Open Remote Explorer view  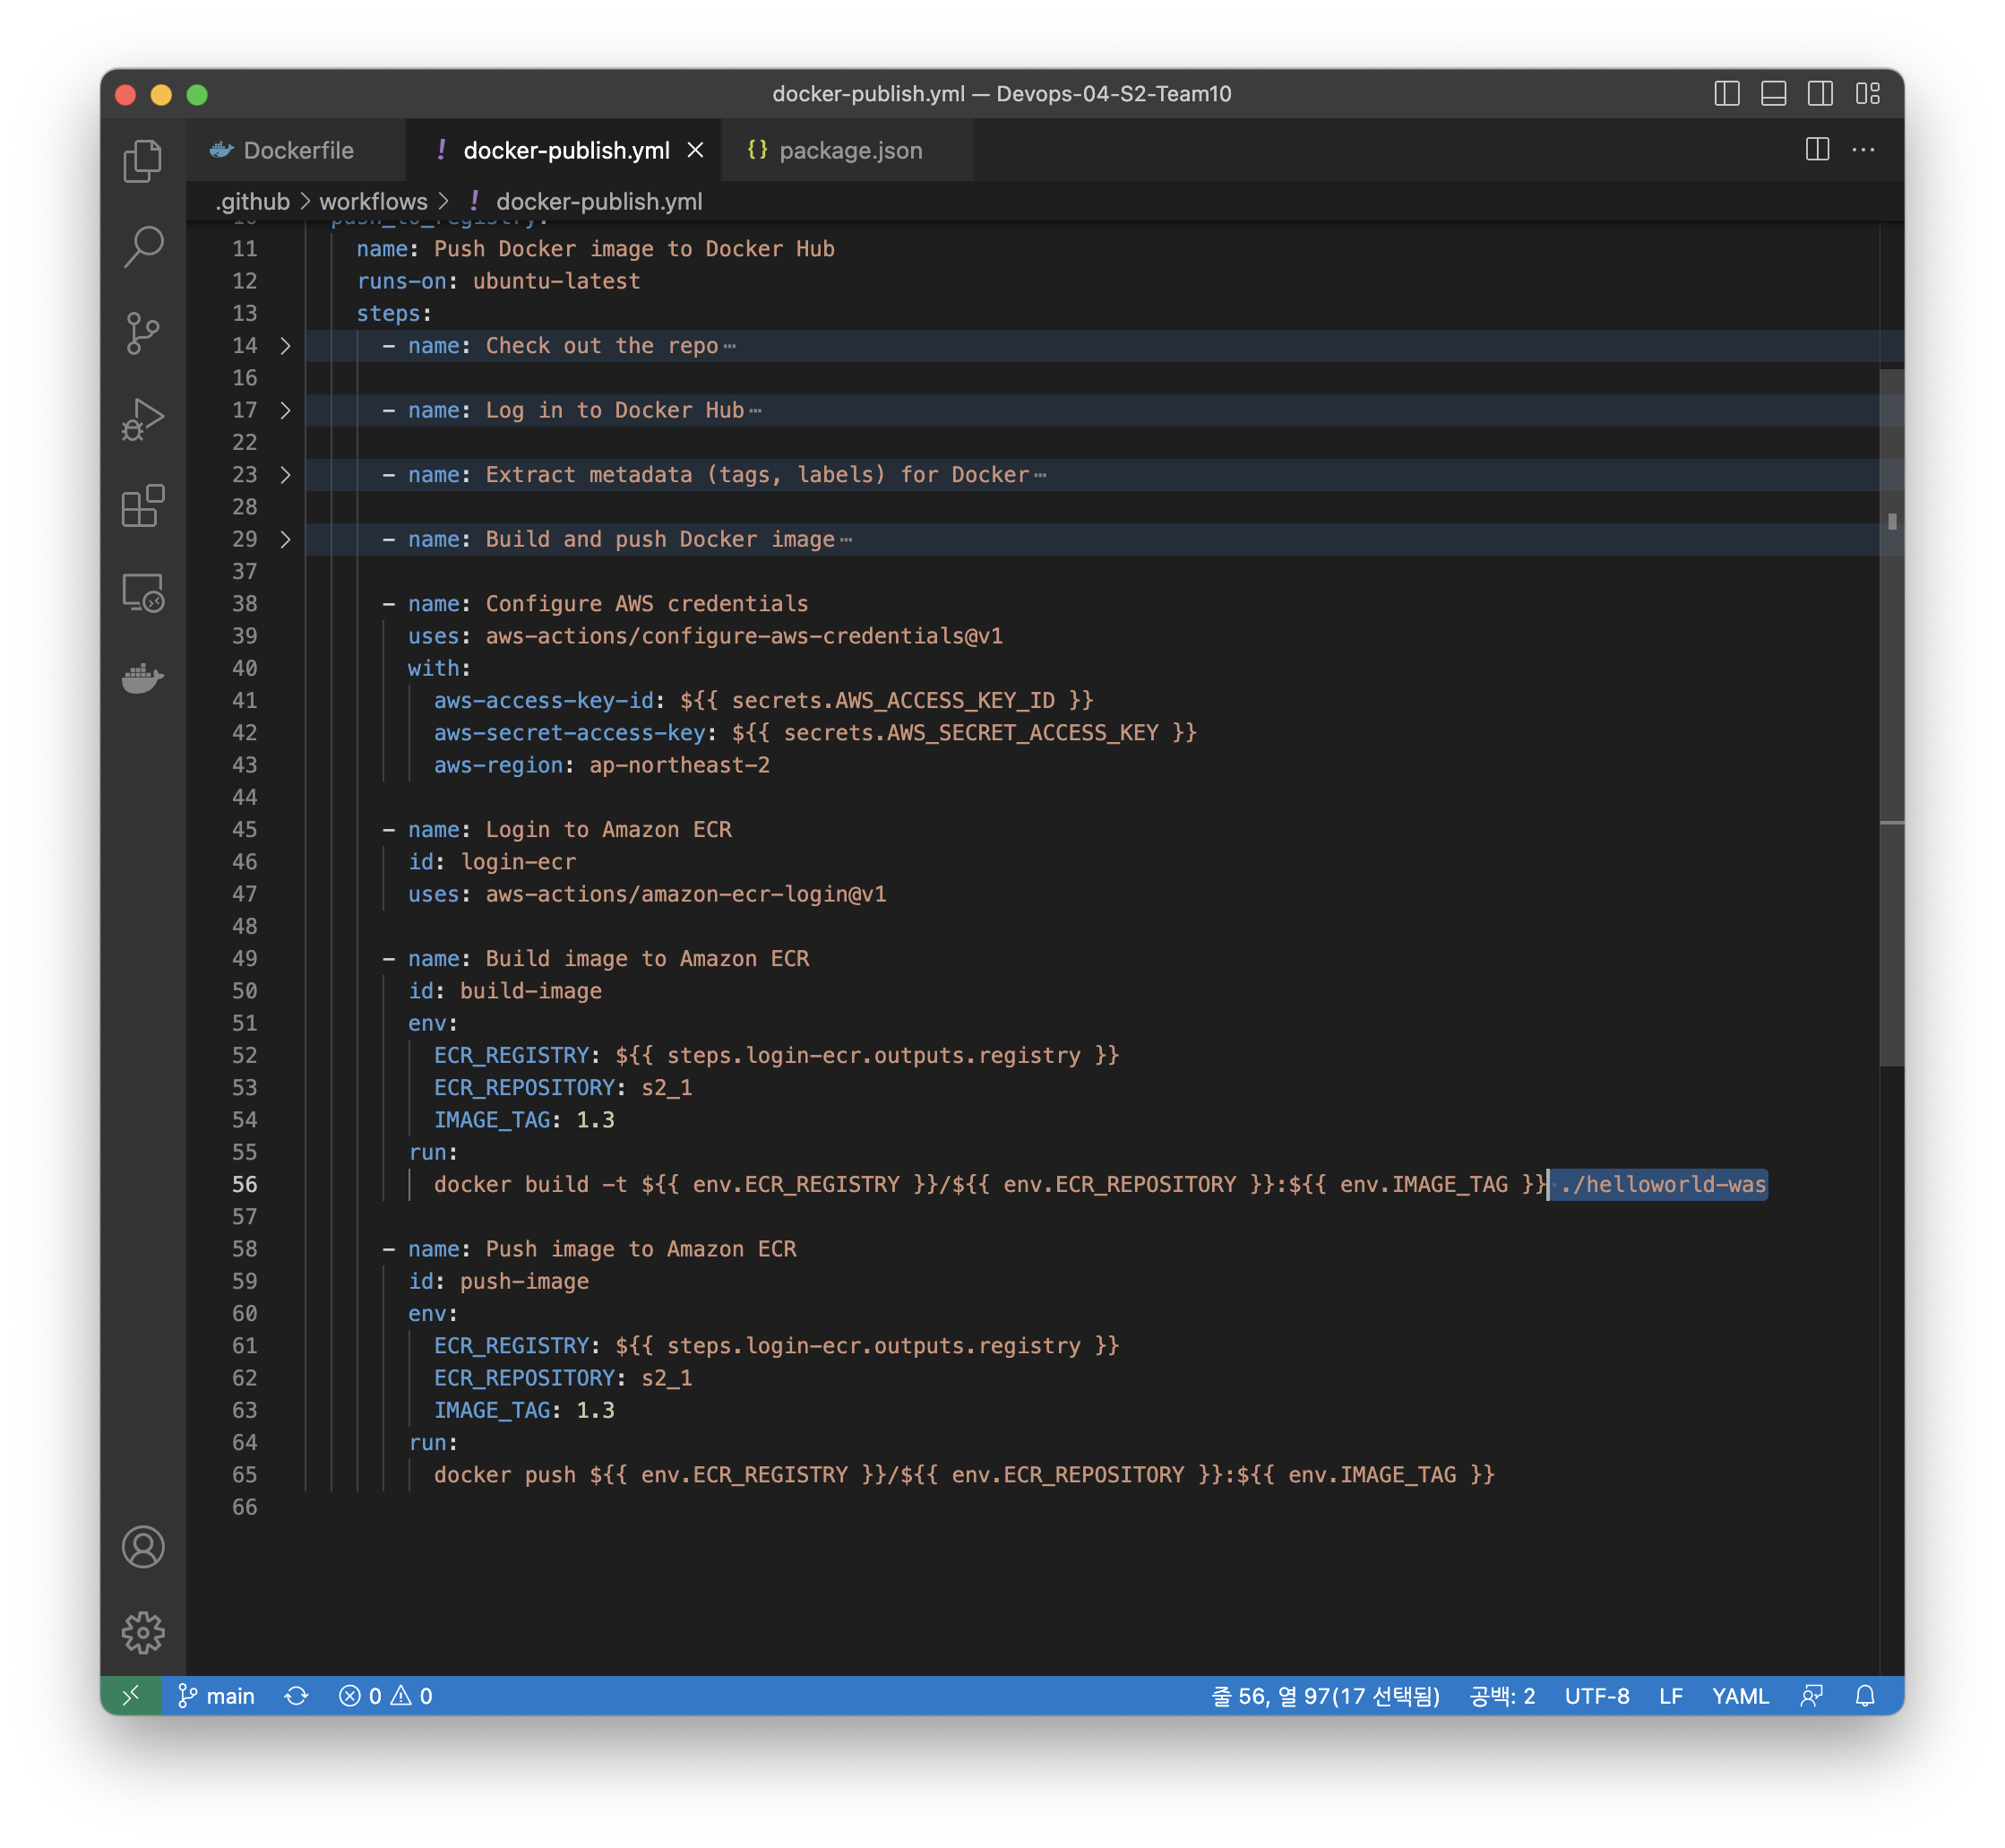(x=142, y=592)
